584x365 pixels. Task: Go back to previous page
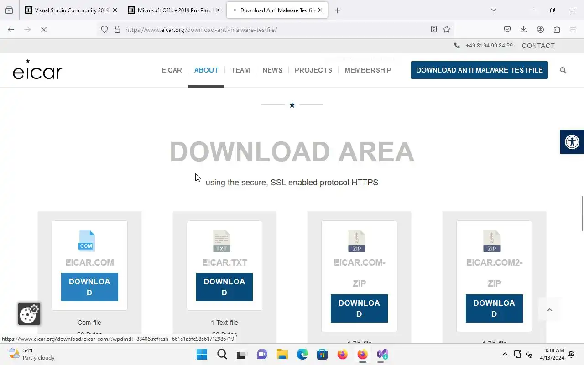coord(11,30)
